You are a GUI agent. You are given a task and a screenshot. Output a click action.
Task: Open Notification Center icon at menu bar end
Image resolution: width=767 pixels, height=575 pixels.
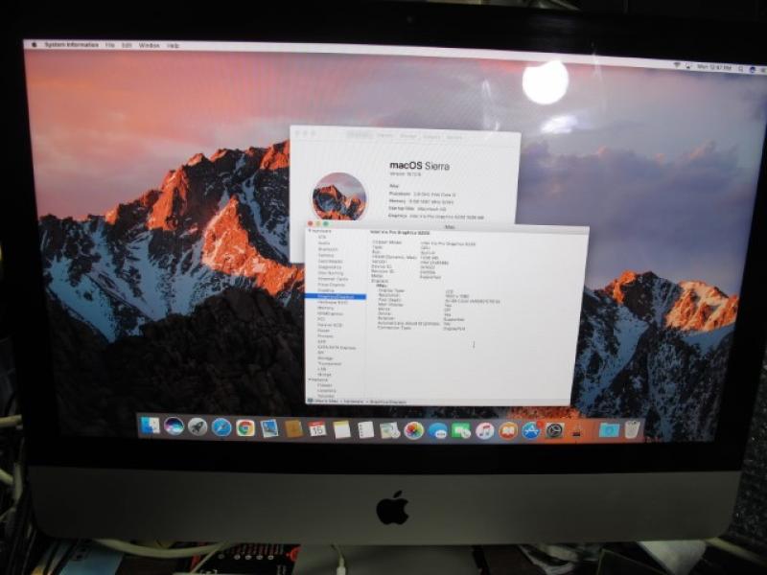762,70
